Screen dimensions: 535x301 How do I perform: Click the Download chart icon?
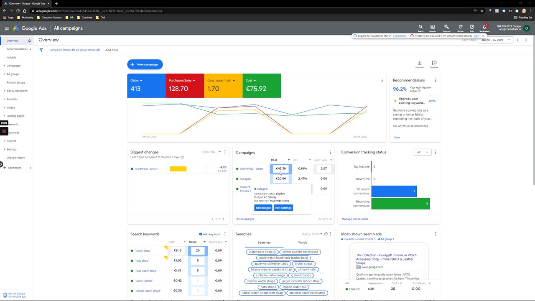click(x=420, y=64)
